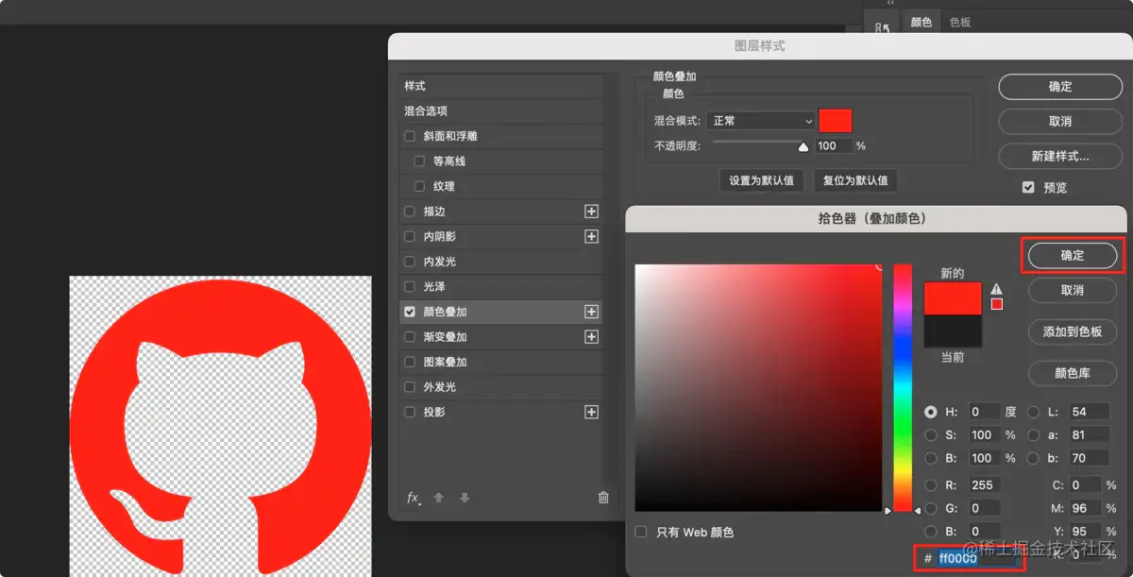Switch to the 颜色 panel tab
Screen dimensions: 1133x577
(x=921, y=22)
